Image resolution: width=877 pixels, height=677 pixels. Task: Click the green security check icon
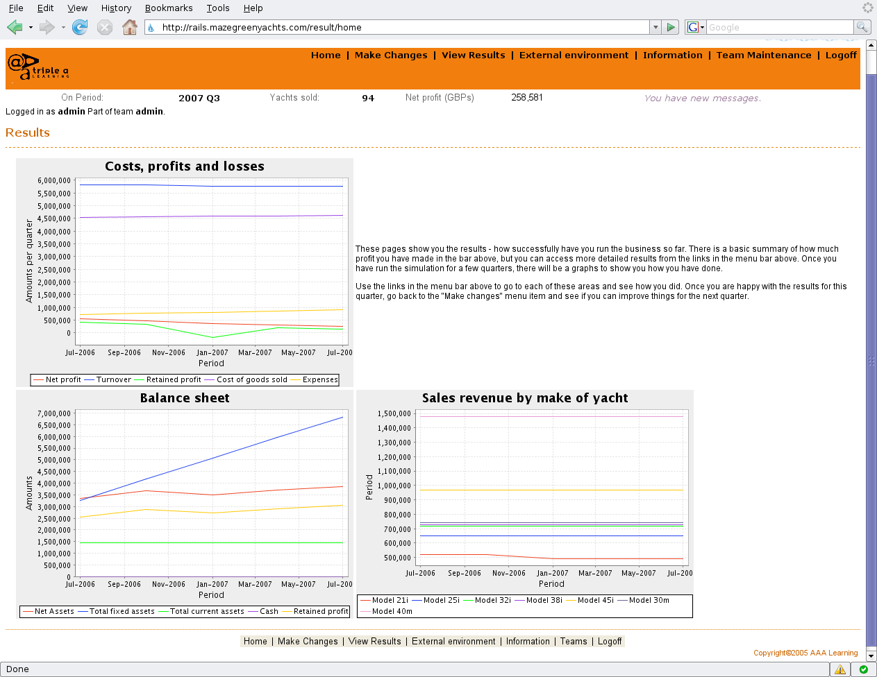pyautogui.click(x=863, y=669)
